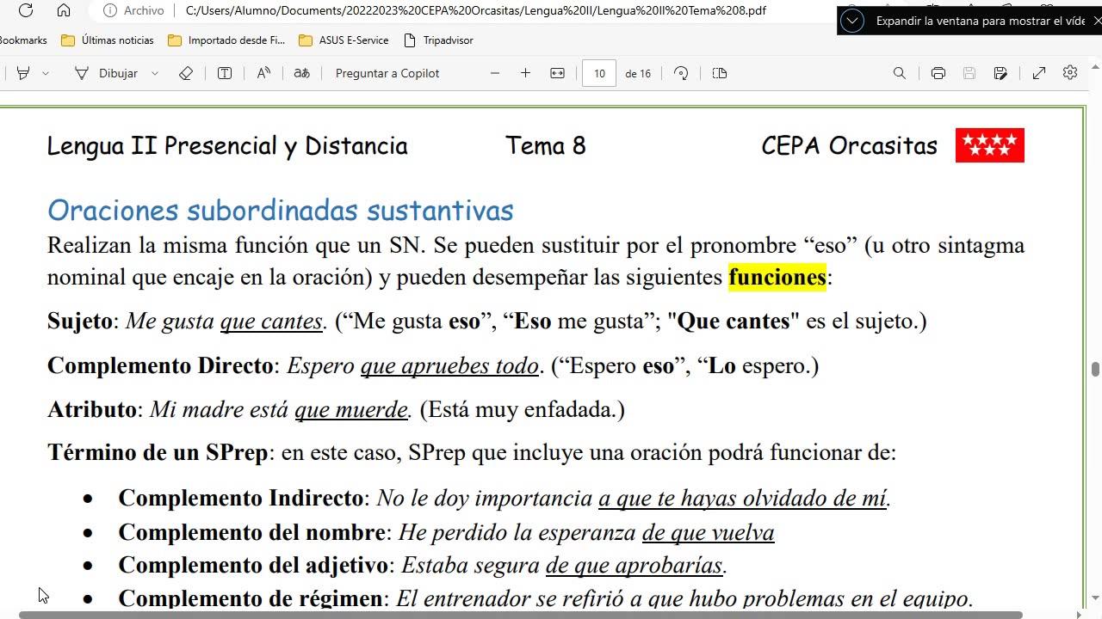Start read aloud from the toolbar
The image size is (1102, 619).
tap(264, 73)
